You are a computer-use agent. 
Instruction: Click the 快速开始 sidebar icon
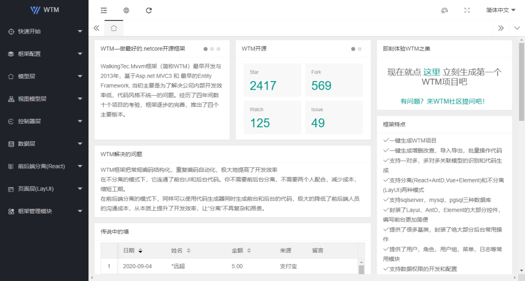click(11, 32)
